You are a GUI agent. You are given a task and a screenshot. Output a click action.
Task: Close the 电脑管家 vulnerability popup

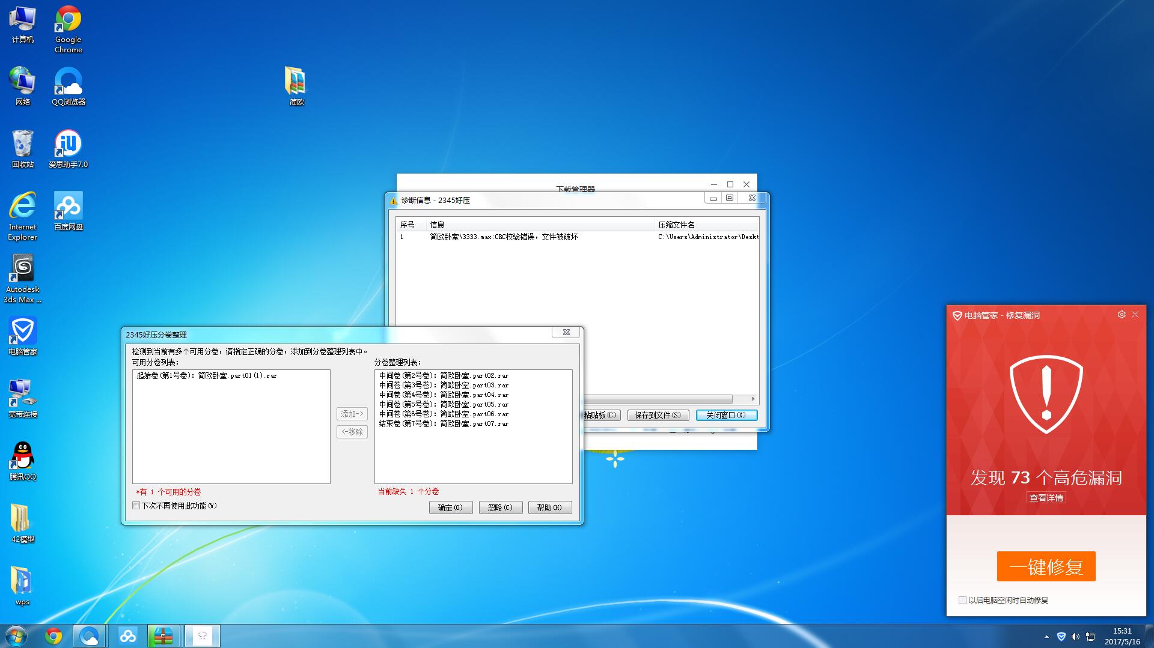point(1135,315)
